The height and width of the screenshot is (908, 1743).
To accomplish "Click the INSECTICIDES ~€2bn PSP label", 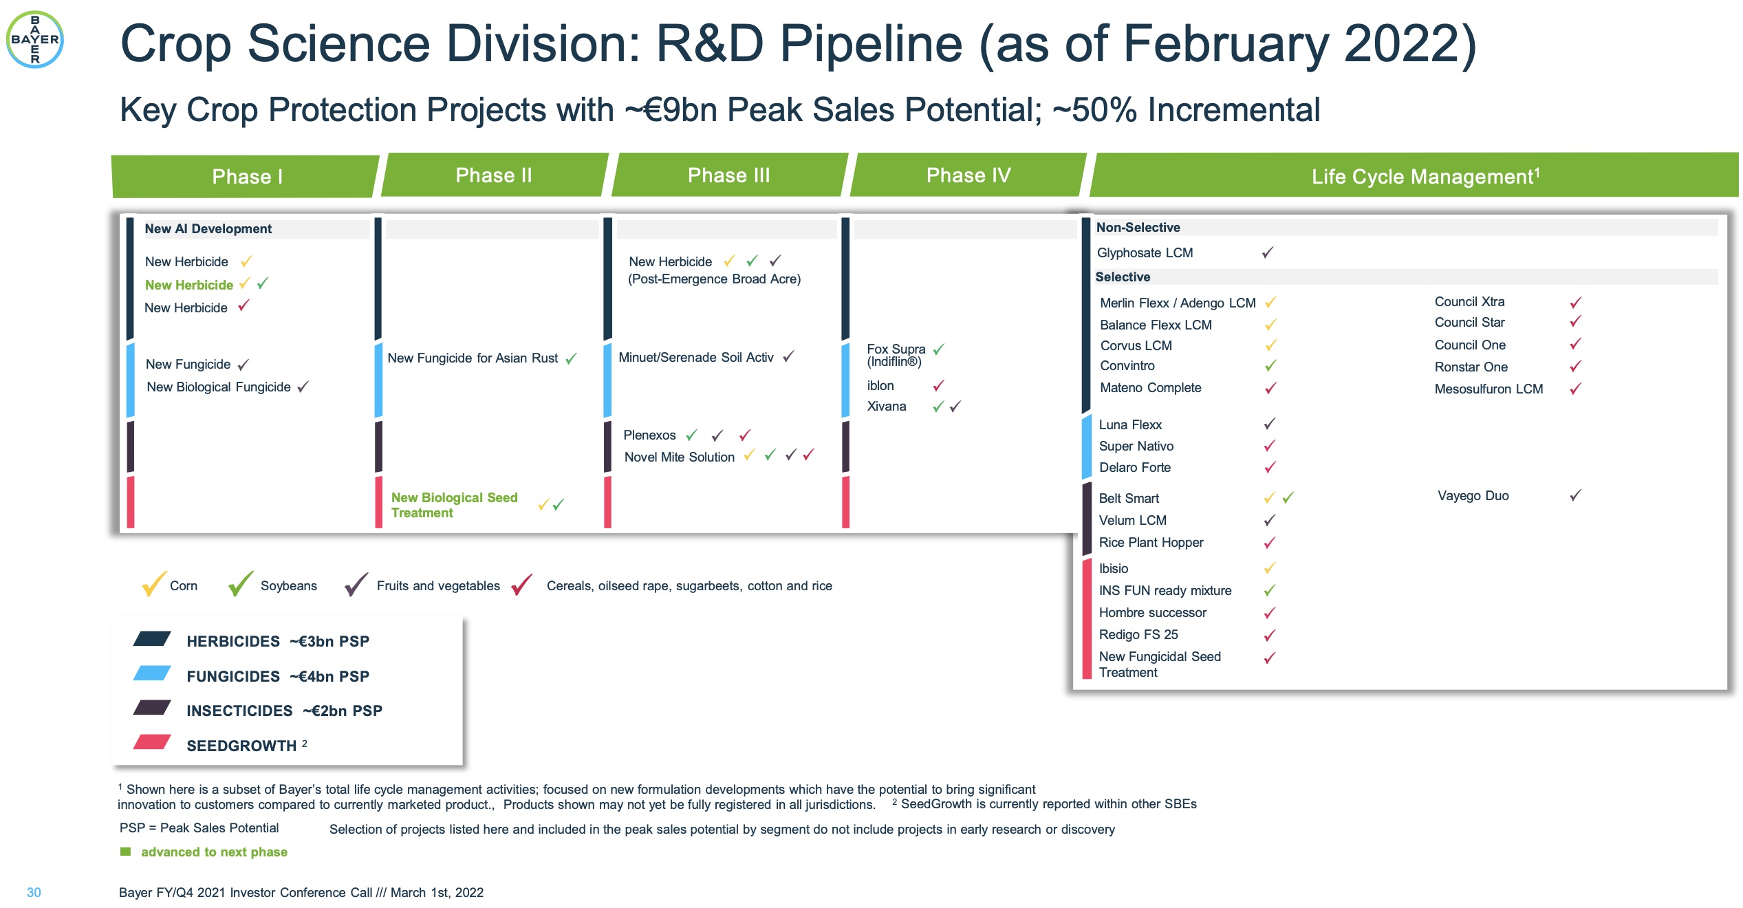I will [284, 711].
